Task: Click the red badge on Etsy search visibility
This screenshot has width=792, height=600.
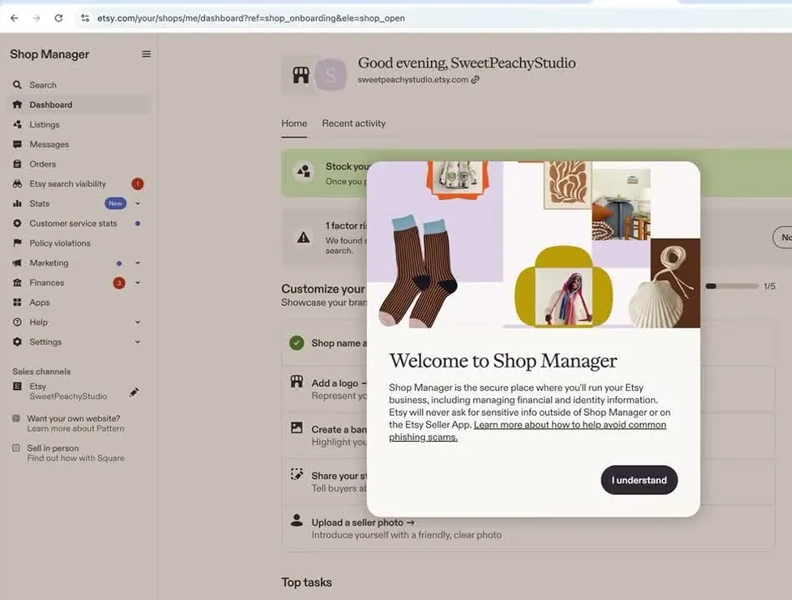Action: 138,184
